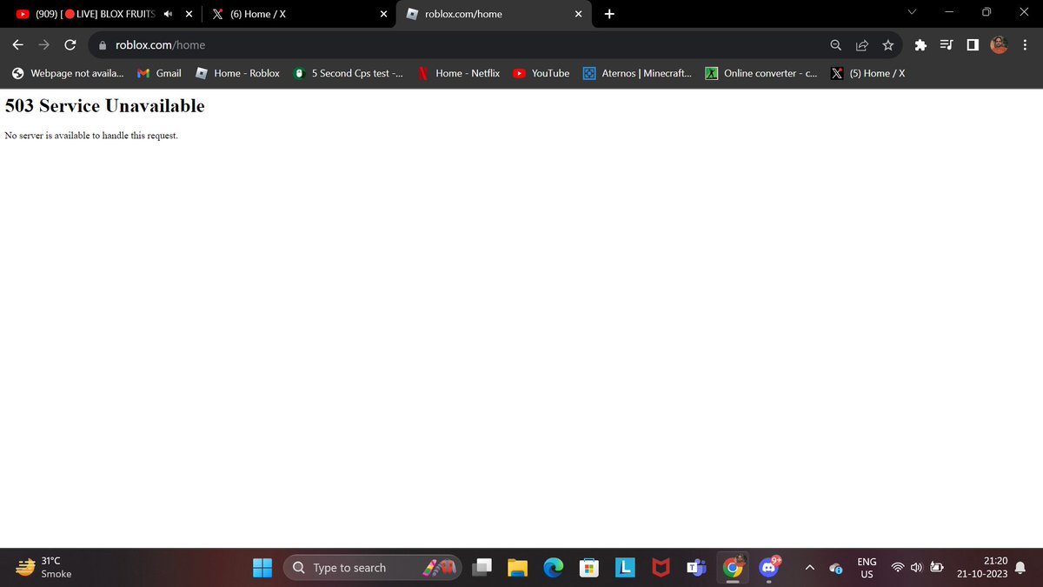The image size is (1043, 587).
Task: Launch Microsoft Edge from the taskbar
Action: (x=554, y=568)
